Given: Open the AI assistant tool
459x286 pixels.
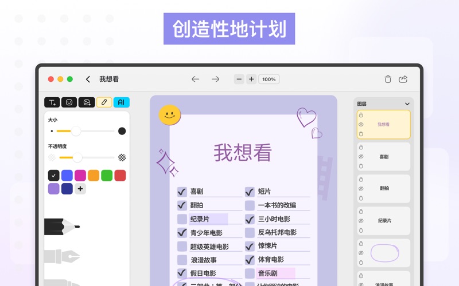Looking at the screenshot, I should coord(121,102).
